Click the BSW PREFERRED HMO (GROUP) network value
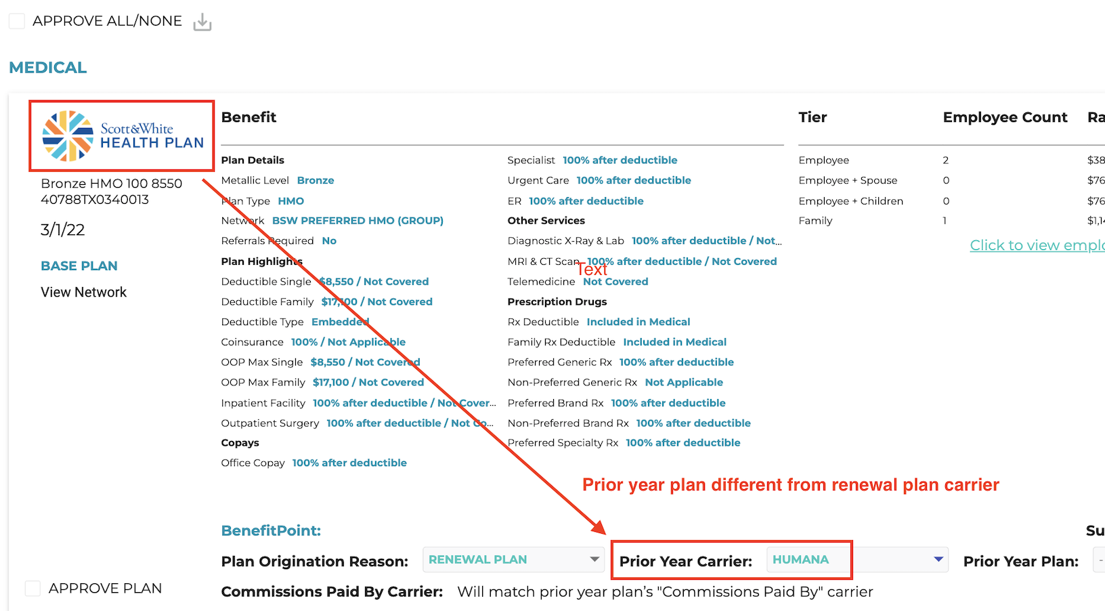 [x=357, y=220]
